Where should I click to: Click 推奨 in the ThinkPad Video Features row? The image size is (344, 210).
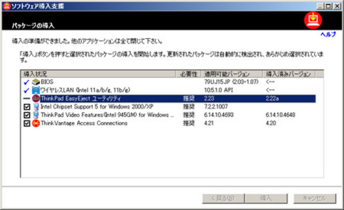pos(189,115)
